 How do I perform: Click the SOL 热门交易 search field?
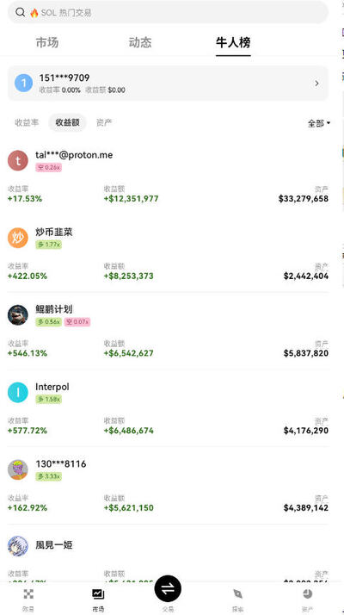coord(168,12)
